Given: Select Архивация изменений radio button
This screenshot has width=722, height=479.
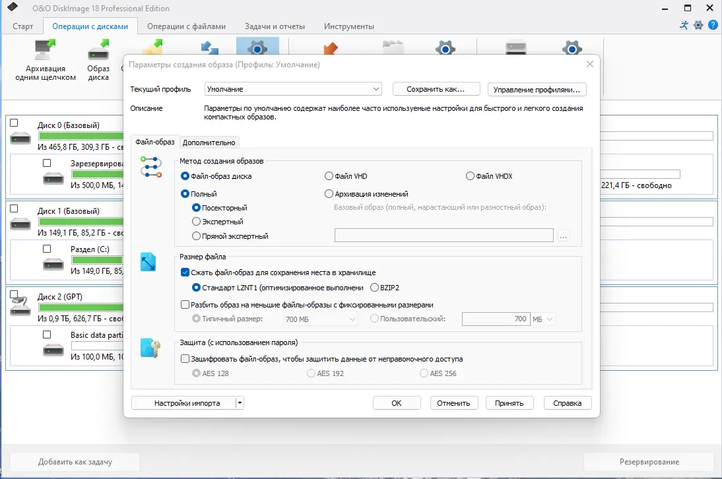Looking at the screenshot, I should point(329,194).
